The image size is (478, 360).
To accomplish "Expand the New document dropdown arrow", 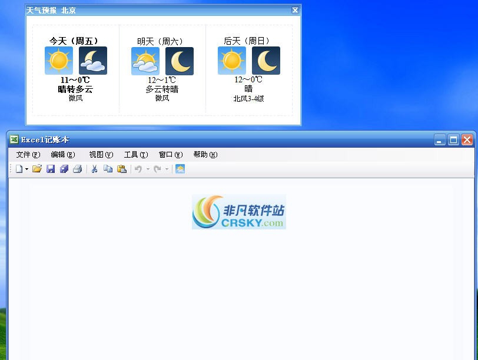I will [x=26, y=169].
